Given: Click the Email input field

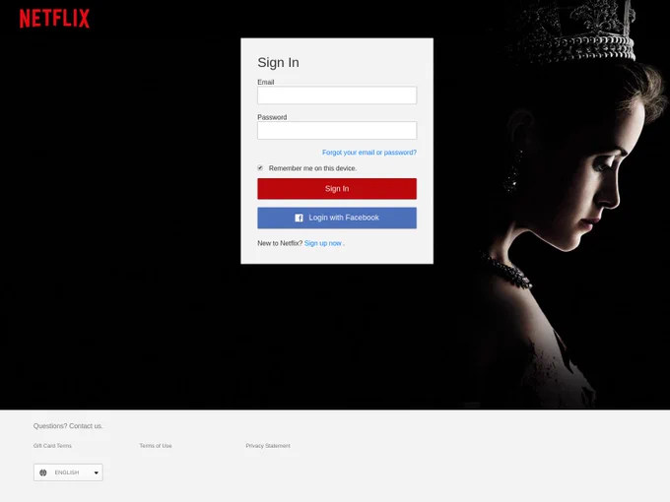Looking at the screenshot, I should click(337, 95).
